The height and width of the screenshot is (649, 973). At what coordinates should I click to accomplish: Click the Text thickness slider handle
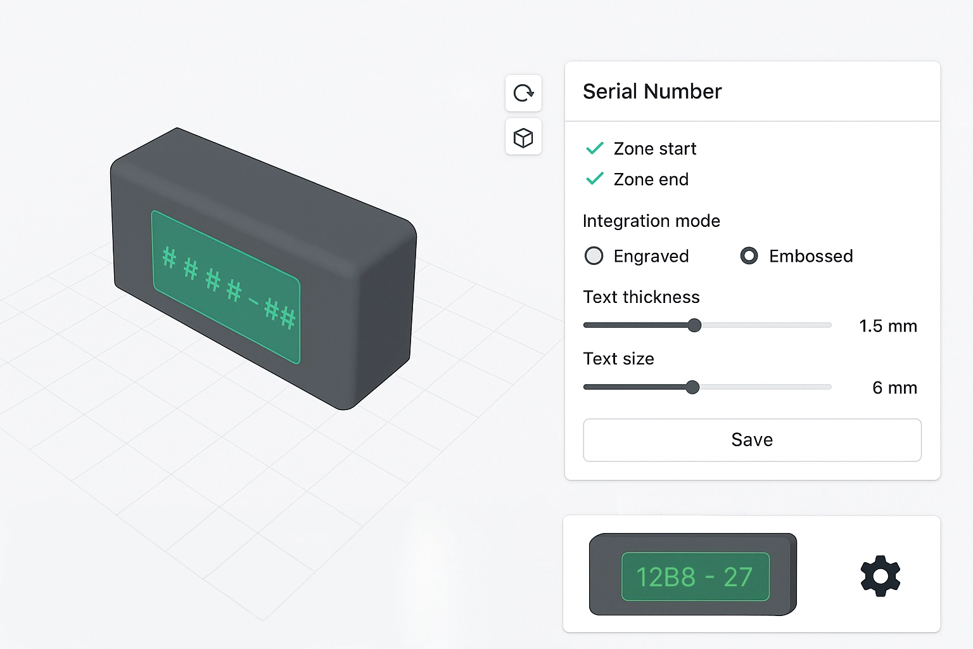(x=694, y=325)
